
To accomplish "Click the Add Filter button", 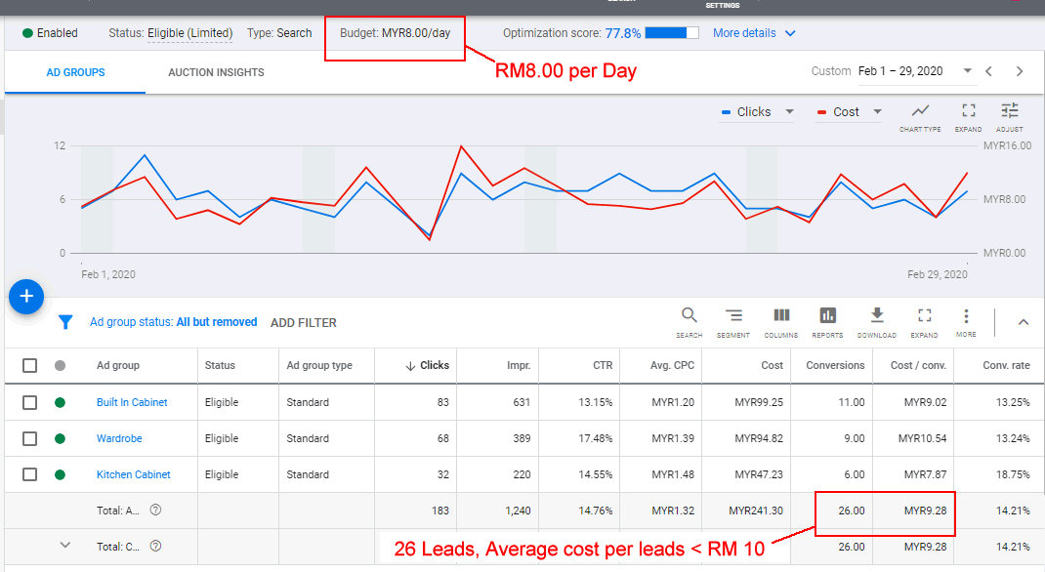I will pyautogui.click(x=303, y=322).
